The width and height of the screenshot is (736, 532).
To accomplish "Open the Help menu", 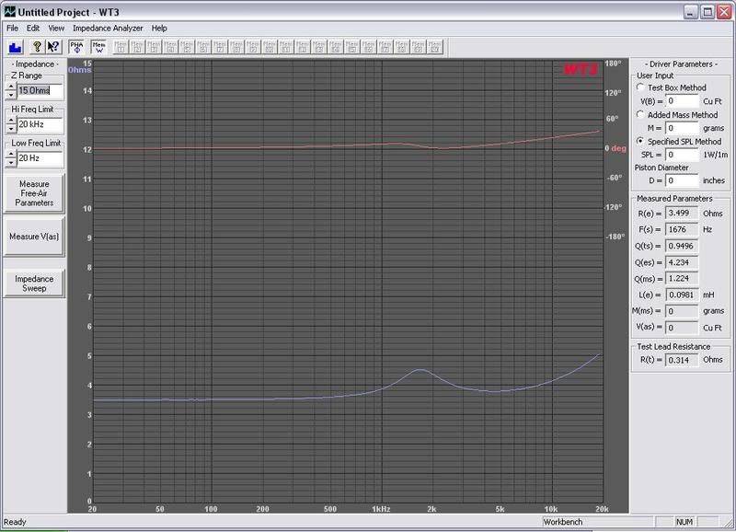I will click(159, 29).
